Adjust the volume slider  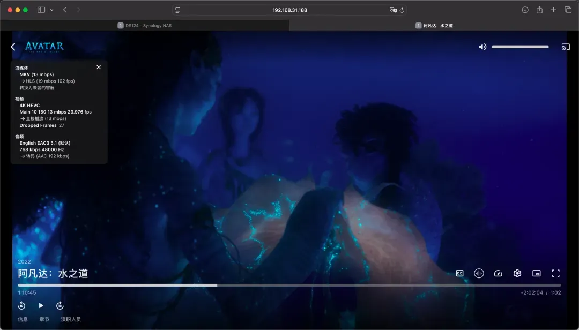520,47
